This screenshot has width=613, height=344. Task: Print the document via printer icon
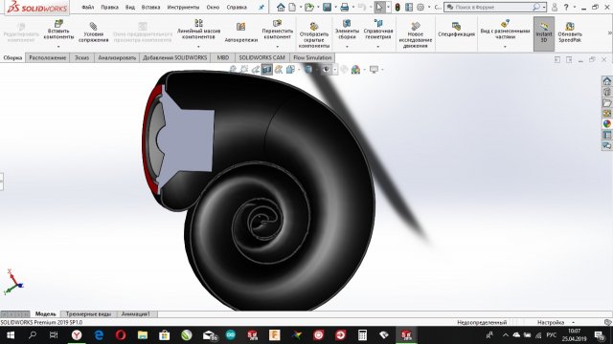344,7
